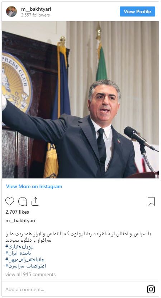Open comments via the speech bubble icon
This screenshot has height=298, width=161.
pyautogui.click(x=23, y=201)
